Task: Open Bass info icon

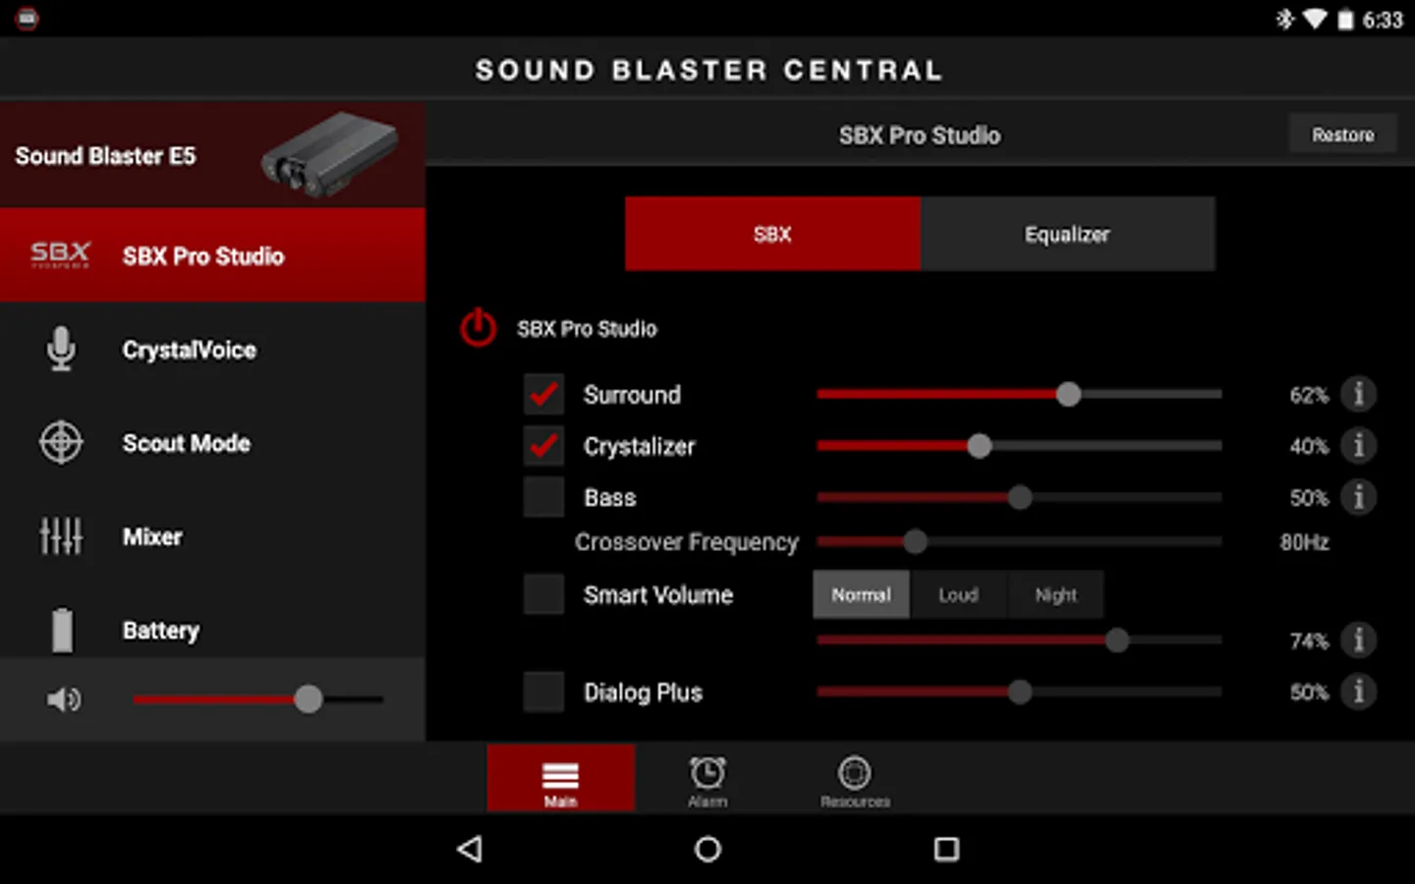Action: click(x=1359, y=497)
